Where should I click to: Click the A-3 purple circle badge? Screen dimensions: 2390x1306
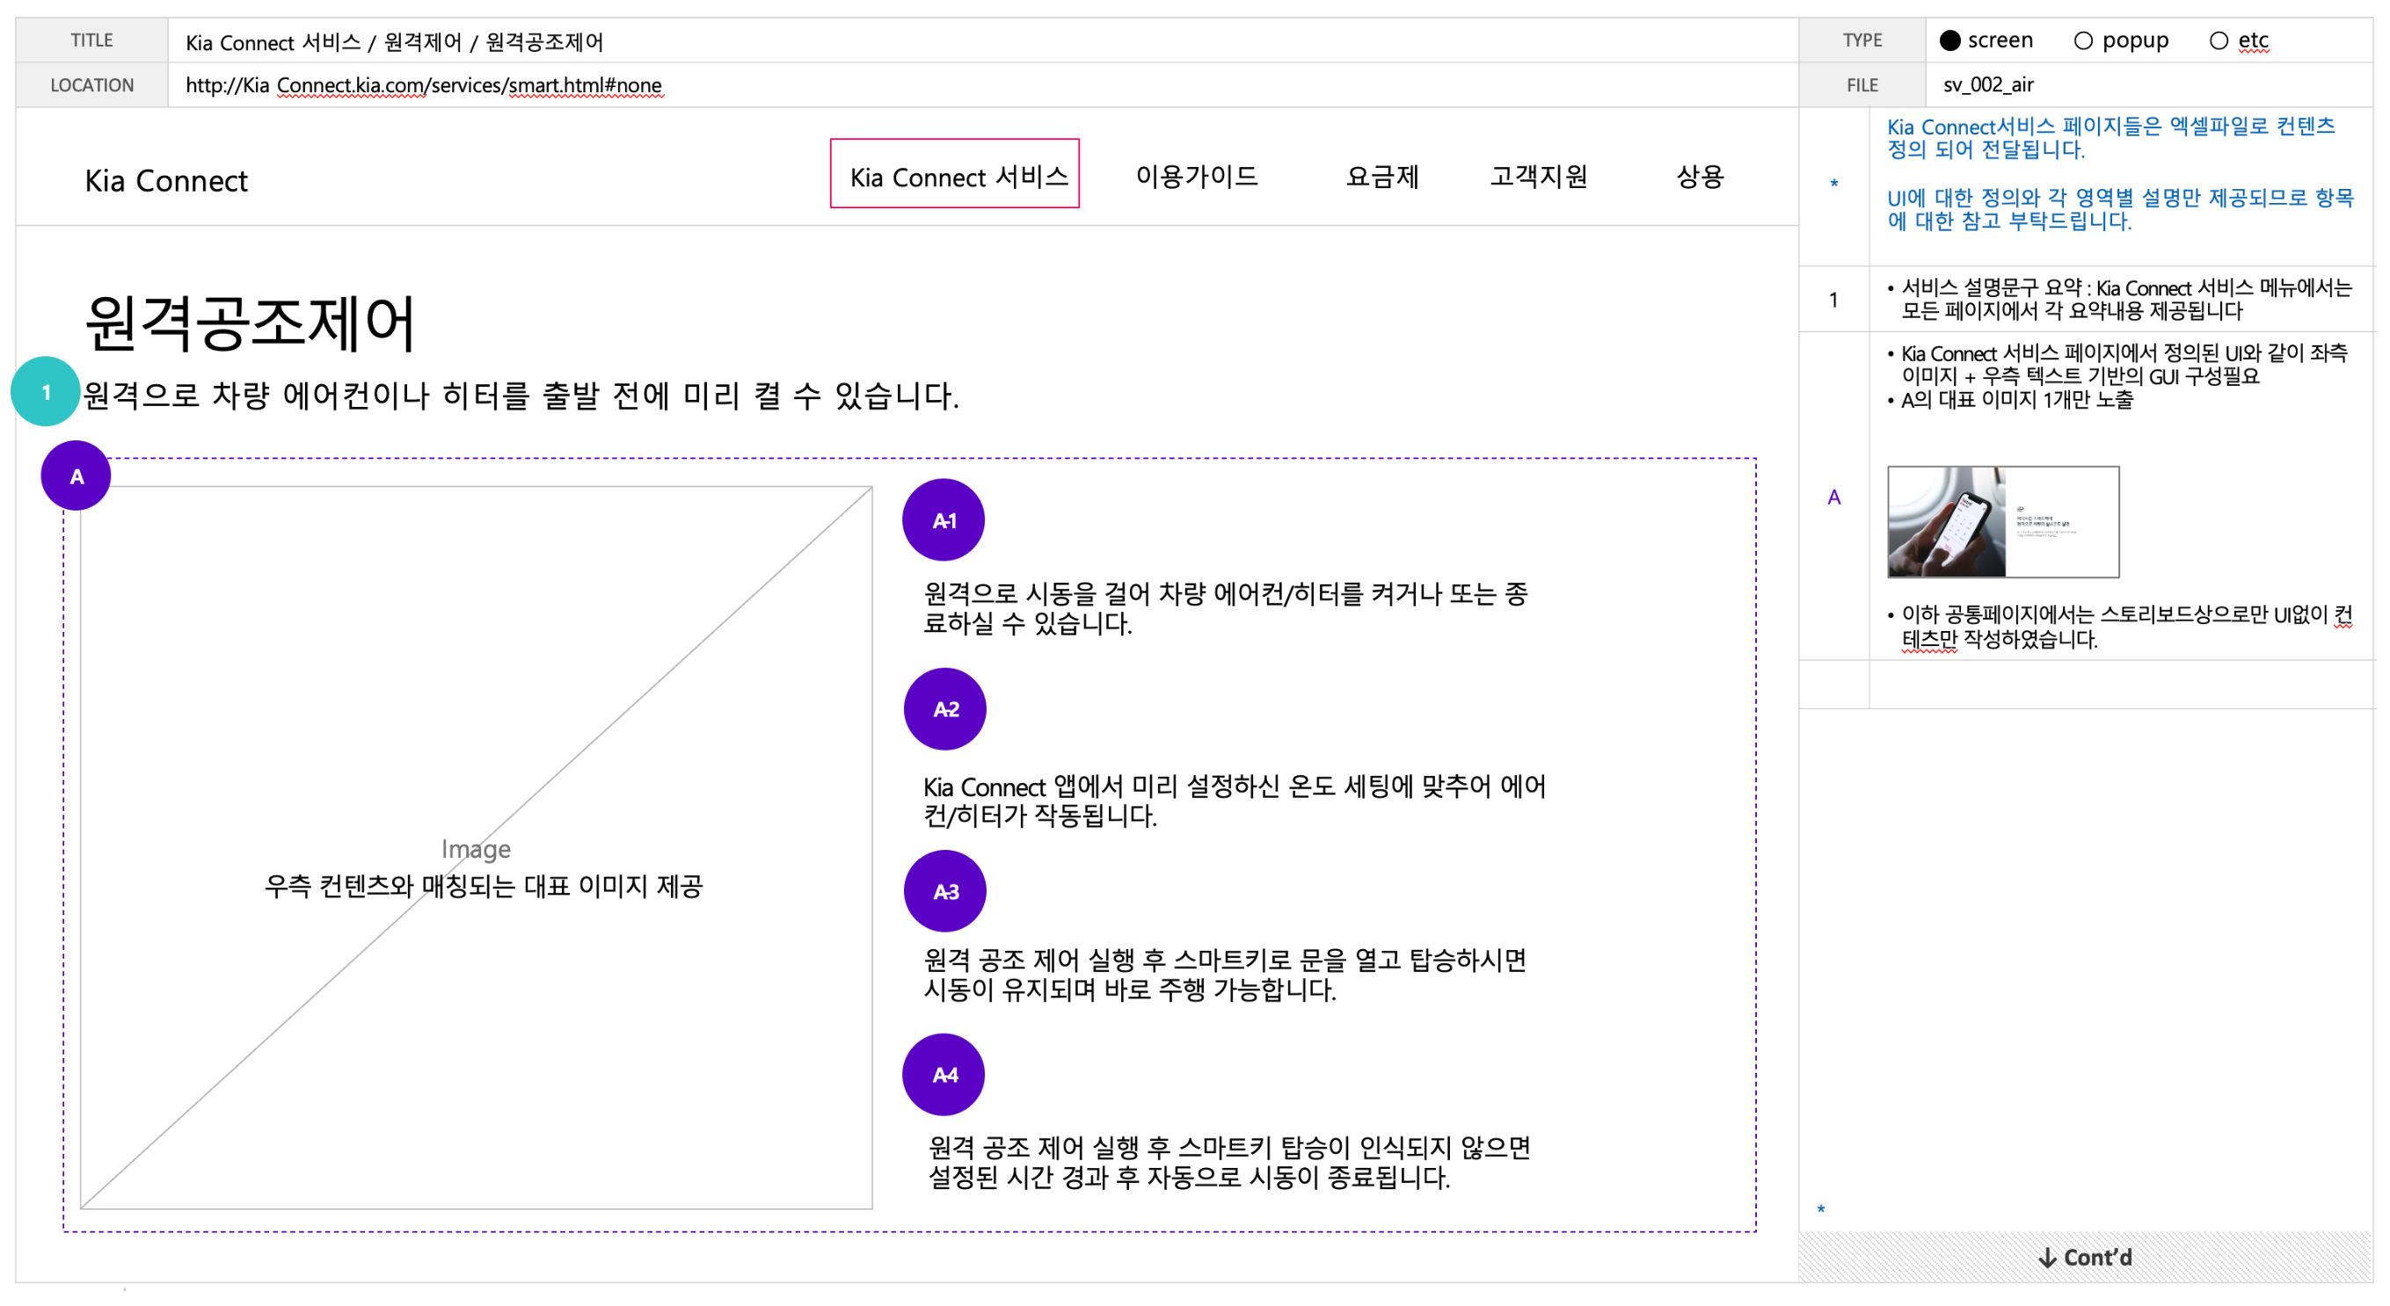click(x=944, y=891)
